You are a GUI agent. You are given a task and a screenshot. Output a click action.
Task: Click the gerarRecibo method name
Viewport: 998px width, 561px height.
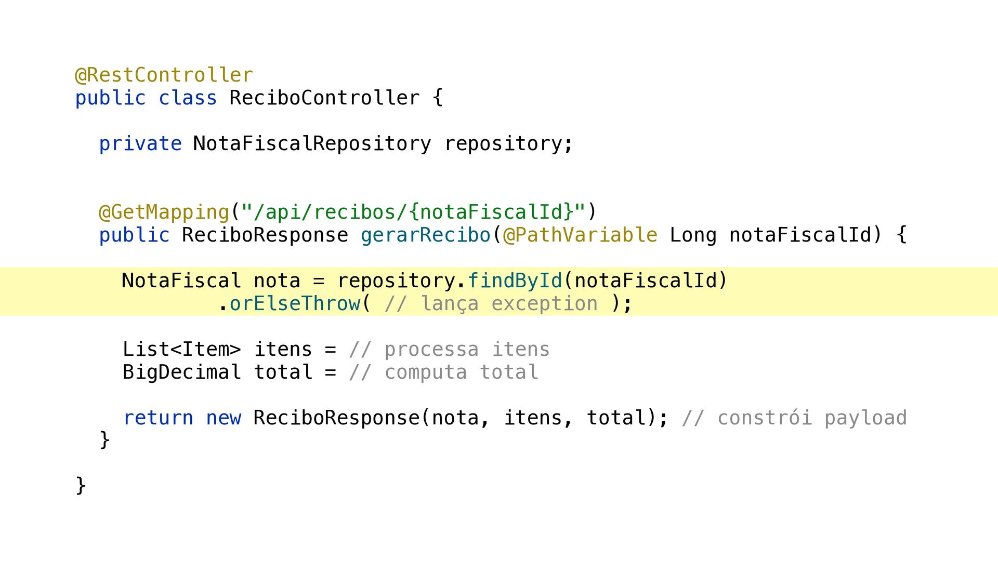(x=426, y=235)
